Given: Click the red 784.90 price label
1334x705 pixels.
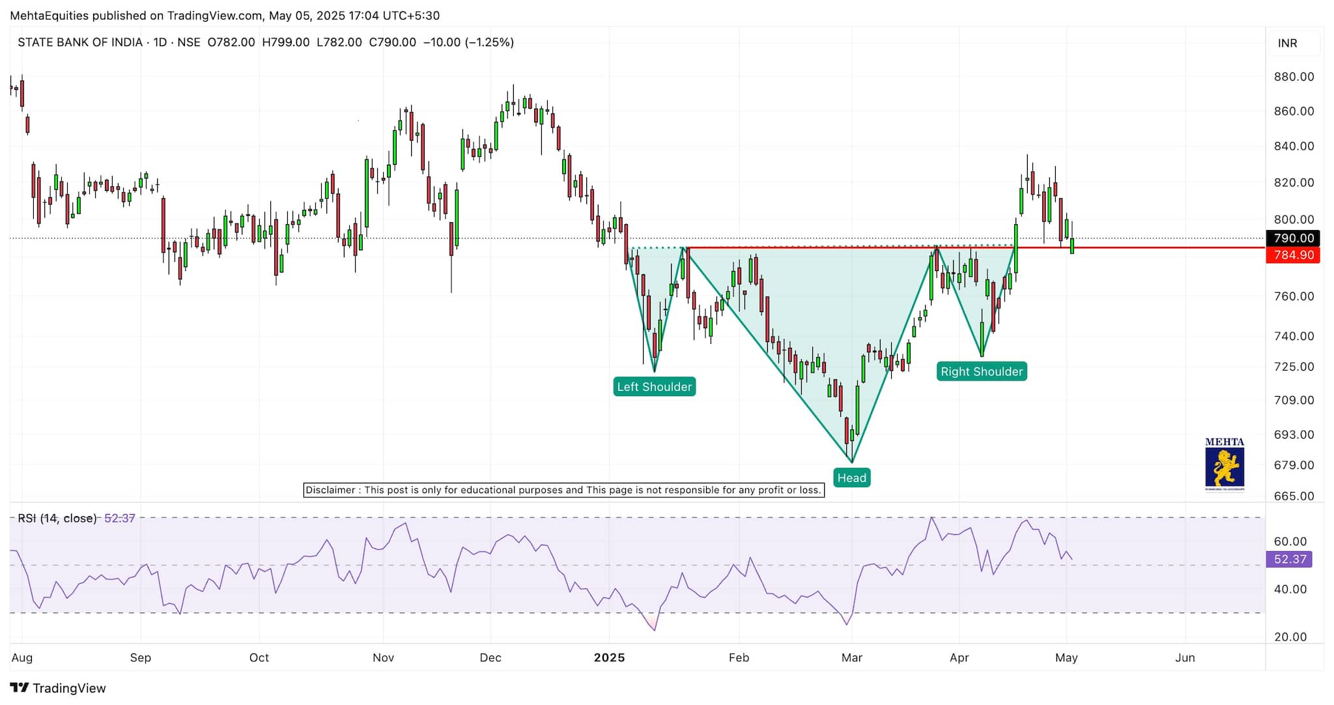Looking at the screenshot, I should (x=1293, y=255).
